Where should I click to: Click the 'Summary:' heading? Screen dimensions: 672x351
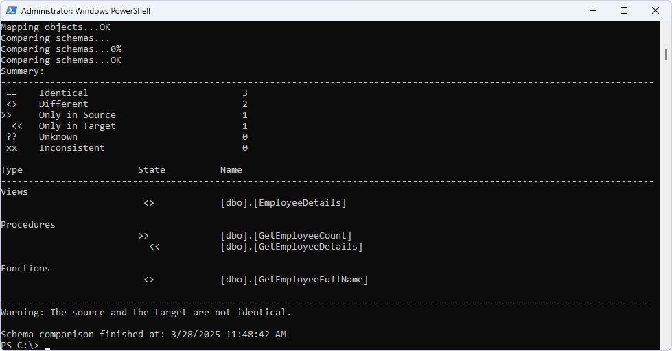point(22,71)
